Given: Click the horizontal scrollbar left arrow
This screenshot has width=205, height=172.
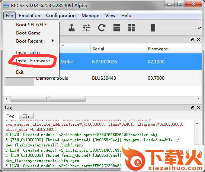Looking at the screenshot, I should (6, 99).
